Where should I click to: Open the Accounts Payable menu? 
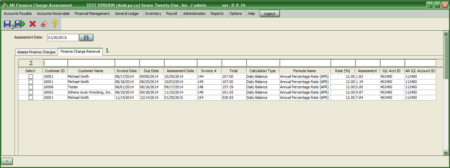18,14
